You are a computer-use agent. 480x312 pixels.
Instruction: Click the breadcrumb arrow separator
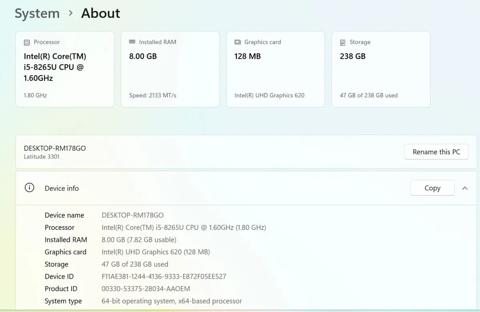click(x=71, y=13)
